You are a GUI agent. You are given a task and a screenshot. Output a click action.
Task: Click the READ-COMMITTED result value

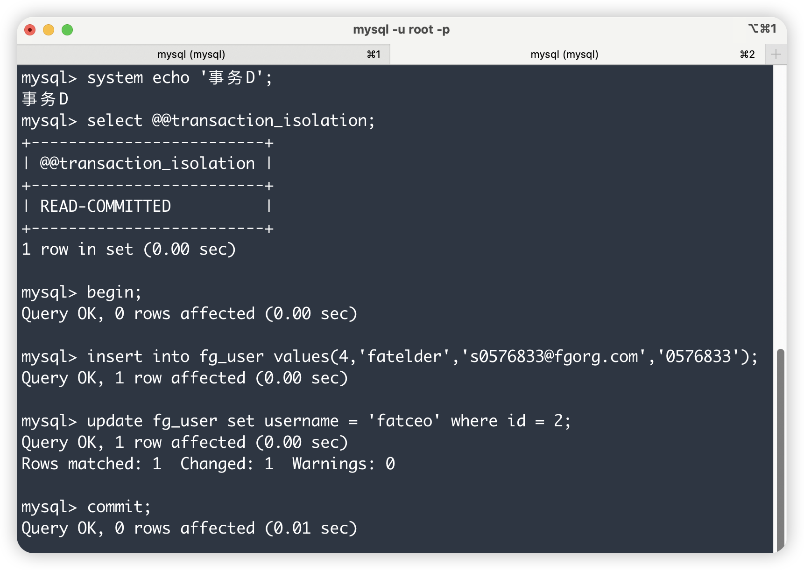[x=106, y=206]
